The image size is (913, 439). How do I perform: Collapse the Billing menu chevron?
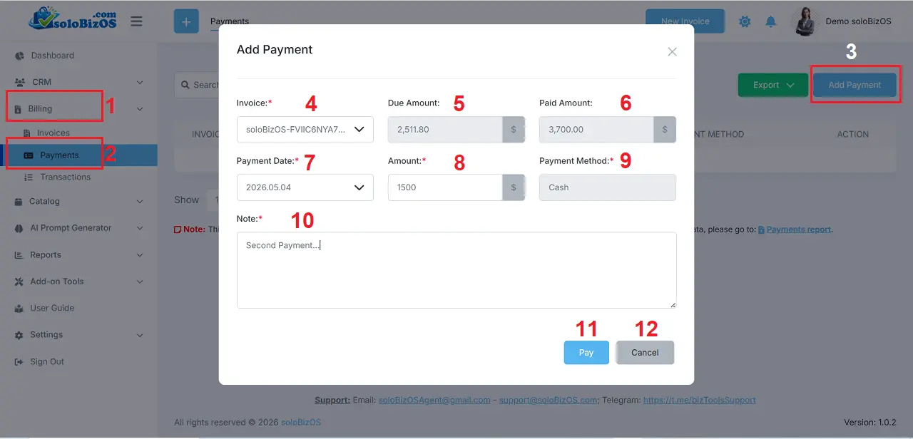[x=140, y=109]
